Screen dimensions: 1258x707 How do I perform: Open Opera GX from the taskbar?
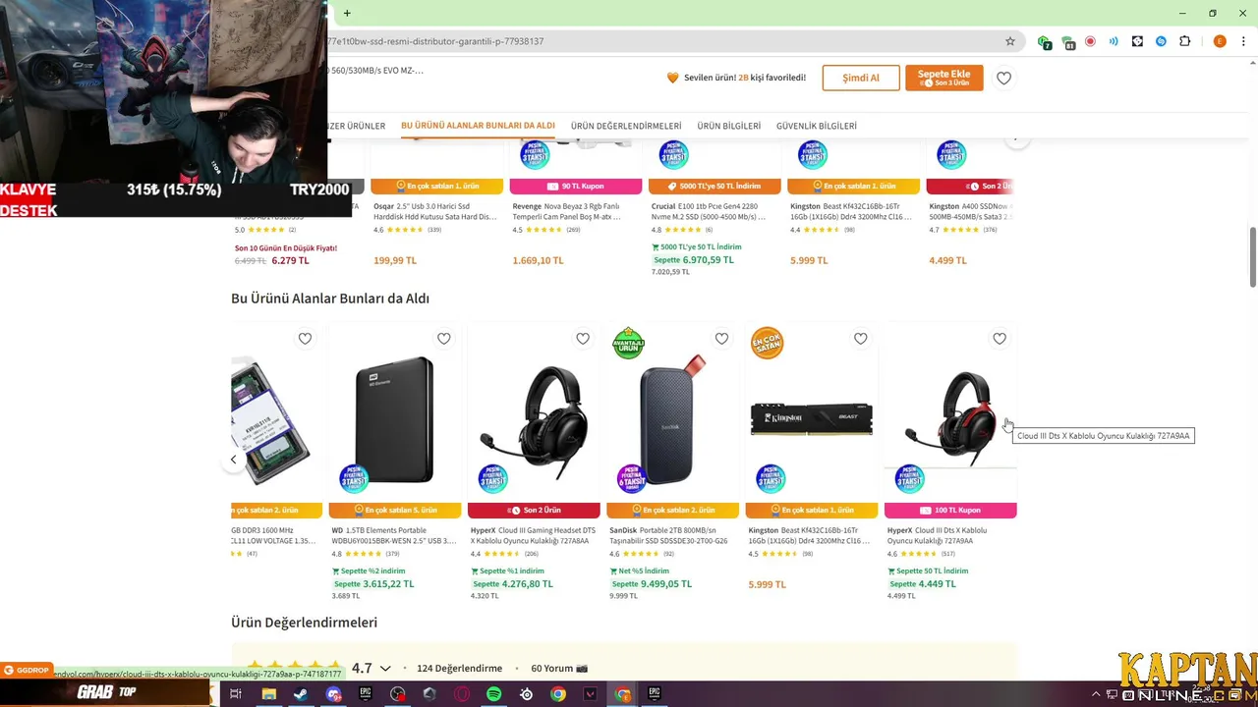tap(462, 694)
